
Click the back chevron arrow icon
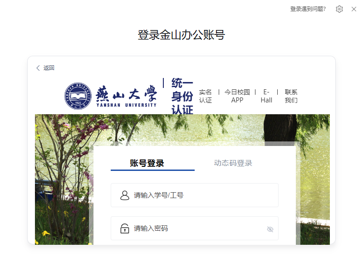(x=38, y=68)
